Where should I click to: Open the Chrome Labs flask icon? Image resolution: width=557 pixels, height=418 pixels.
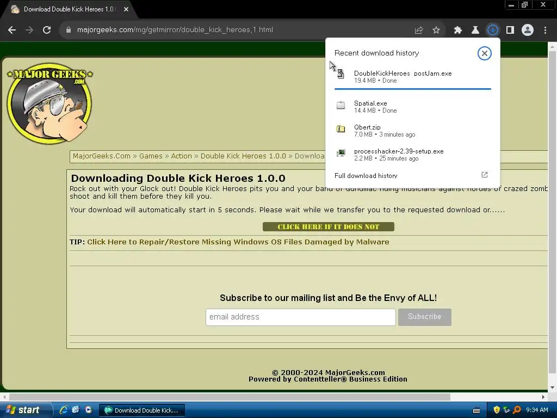pyautogui.click(x=475, y=30)
